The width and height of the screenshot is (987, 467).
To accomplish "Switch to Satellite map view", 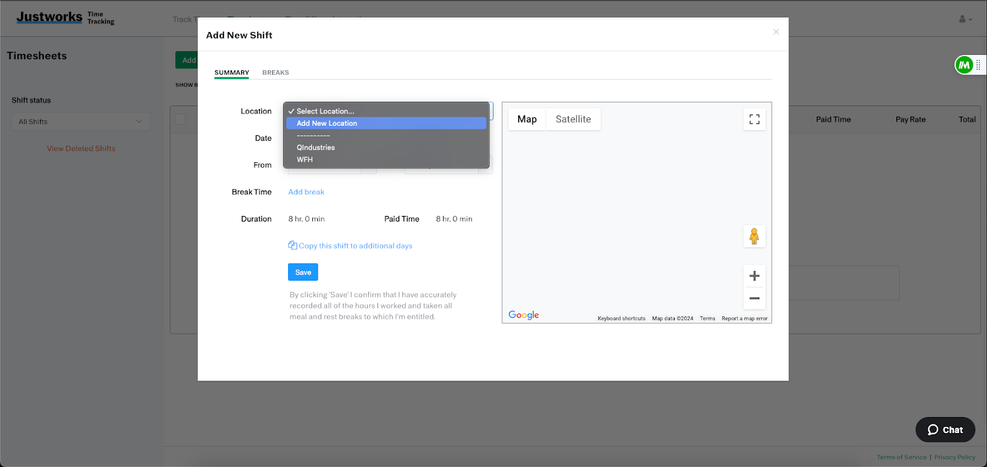I will [573, 119].
